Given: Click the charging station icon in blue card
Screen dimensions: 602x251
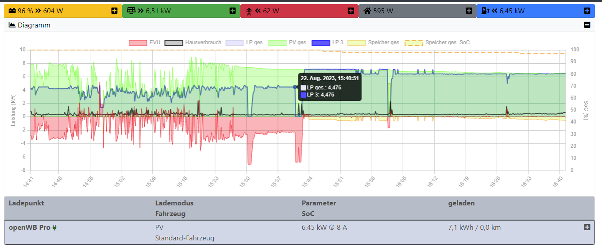Looking at the screenshot, I should (x=485, y=11).
